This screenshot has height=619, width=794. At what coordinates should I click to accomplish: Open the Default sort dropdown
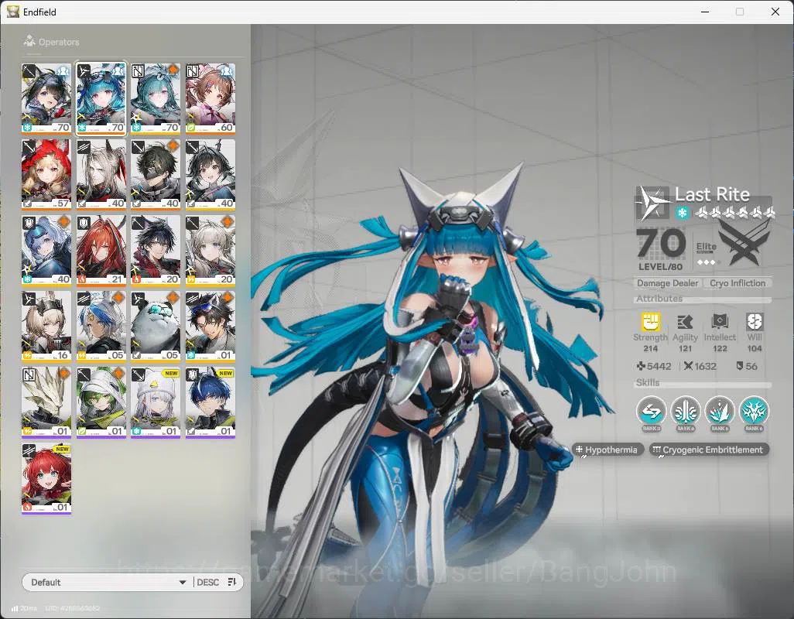[108, 582]
